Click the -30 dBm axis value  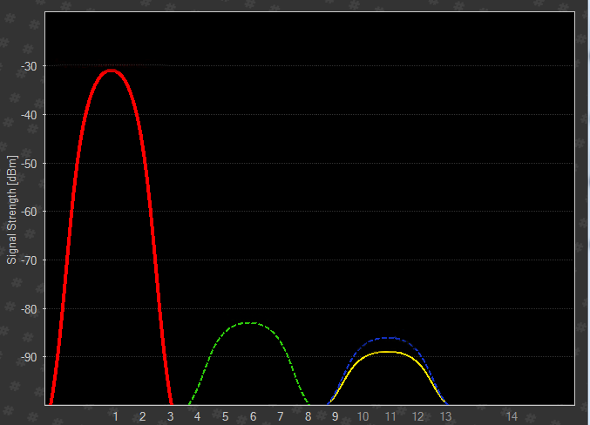pyautogui.click(x=29, y=66)
